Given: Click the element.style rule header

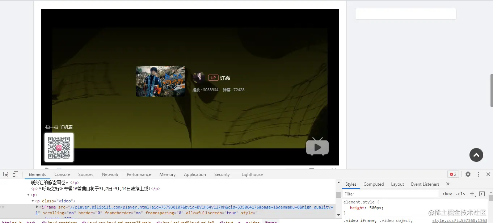Looking at the screenshot, I should pos(361,202).
